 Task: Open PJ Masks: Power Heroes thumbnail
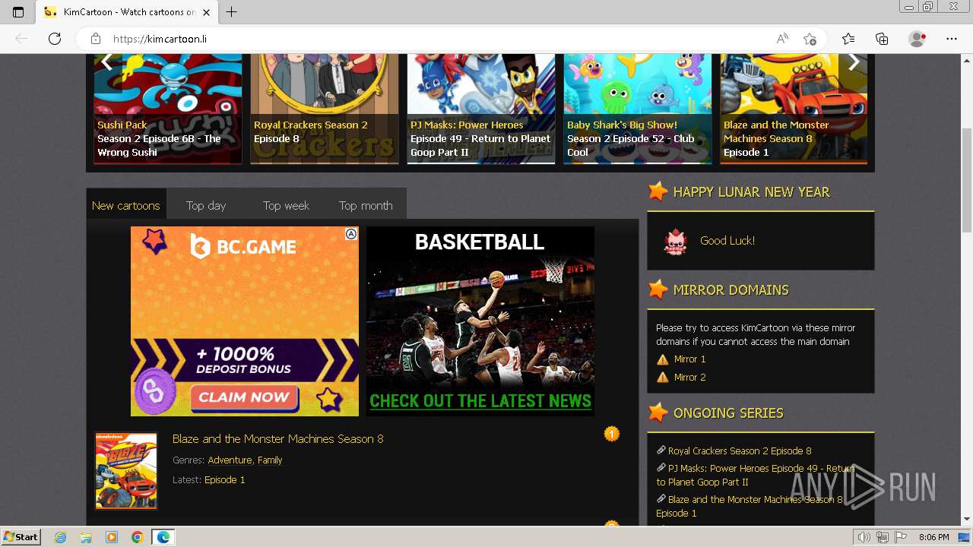tap(481, 109)
